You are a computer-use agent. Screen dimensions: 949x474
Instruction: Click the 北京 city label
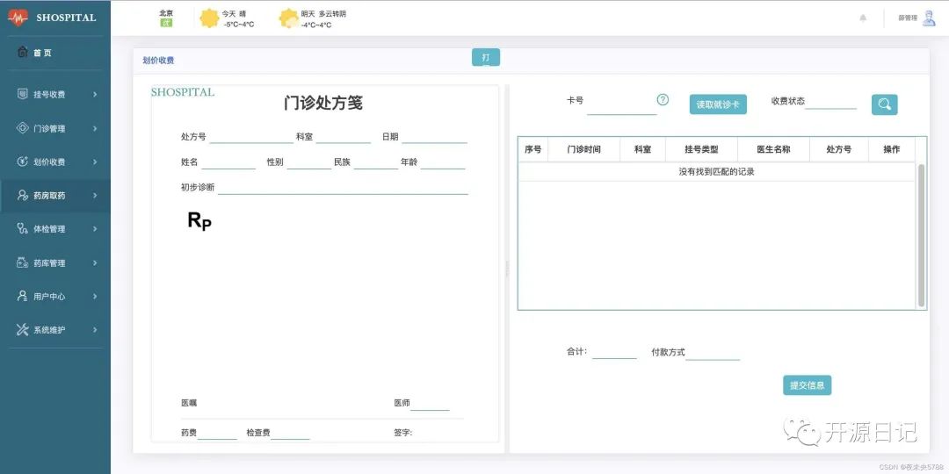[166, 12]
